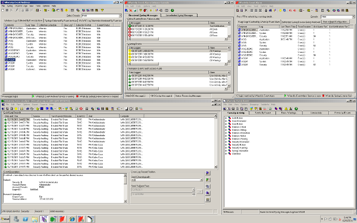The width and height of the screenshot is (357, 223).
Task: Click green circle icon in Event Rover toolbar
Action: click(296, 109)
